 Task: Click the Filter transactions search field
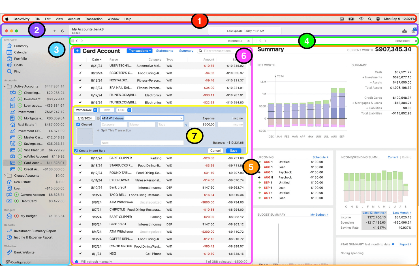(x=218, y=51)
